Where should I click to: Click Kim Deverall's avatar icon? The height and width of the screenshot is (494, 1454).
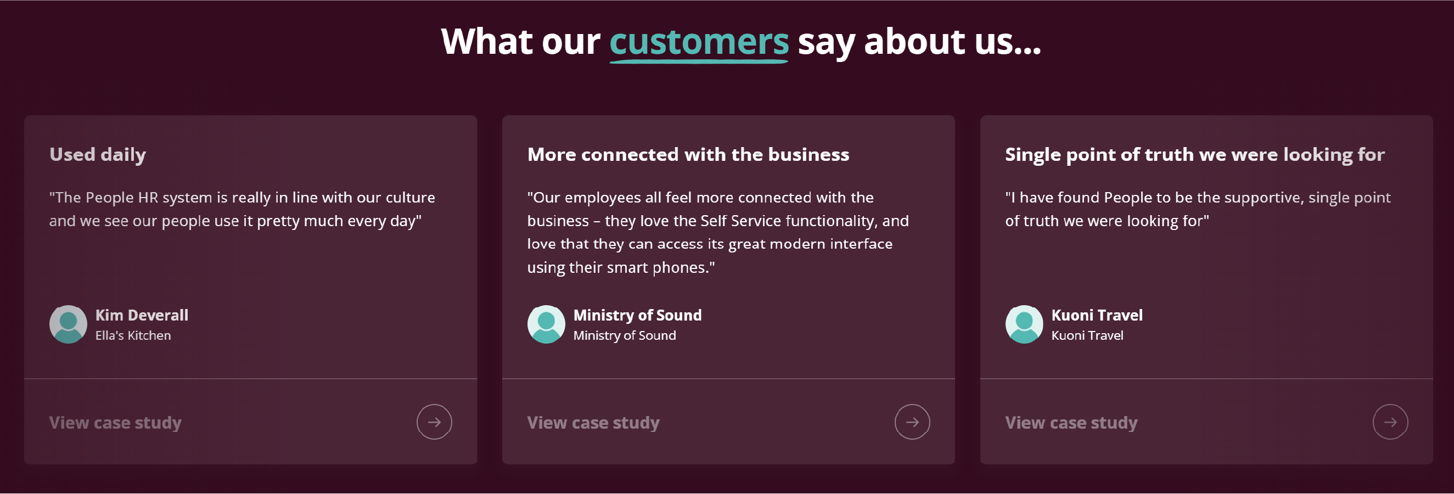[68, 324]
